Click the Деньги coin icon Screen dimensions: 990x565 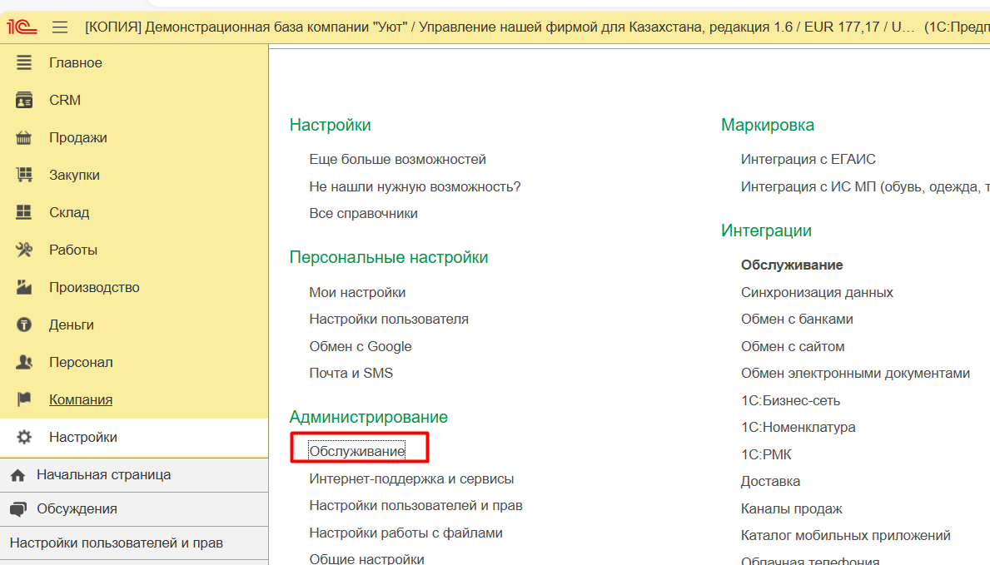(24, 325)
